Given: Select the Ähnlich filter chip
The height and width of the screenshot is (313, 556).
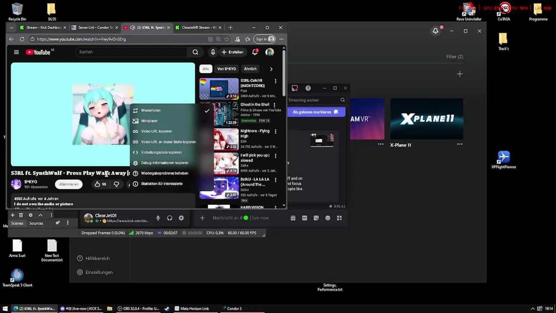Looking at the screenshot, I should point(250,69).
